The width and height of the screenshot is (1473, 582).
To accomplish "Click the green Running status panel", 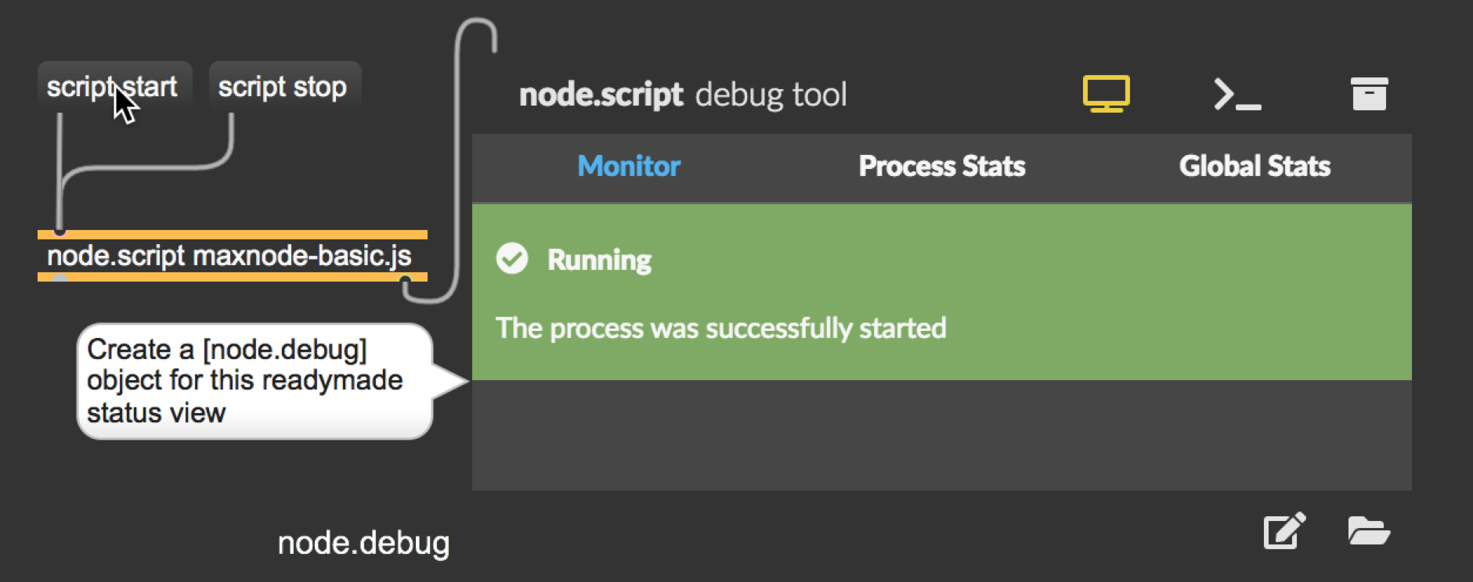I will point(942,293).
